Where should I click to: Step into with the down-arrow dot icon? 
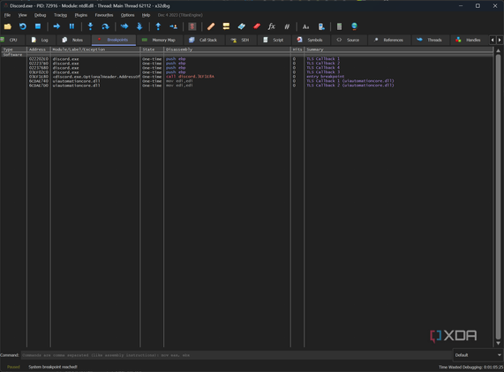[x=90, y=26]
